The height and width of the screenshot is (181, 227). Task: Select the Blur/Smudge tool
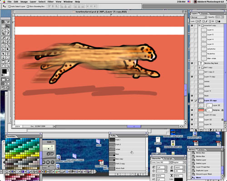(3, 49)
